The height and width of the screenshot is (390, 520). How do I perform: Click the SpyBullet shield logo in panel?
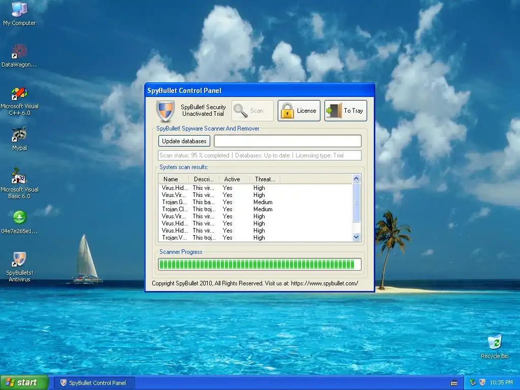coord(165,111)
